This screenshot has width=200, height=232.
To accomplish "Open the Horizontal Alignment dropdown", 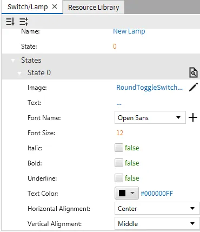I will tap(157, 209).
